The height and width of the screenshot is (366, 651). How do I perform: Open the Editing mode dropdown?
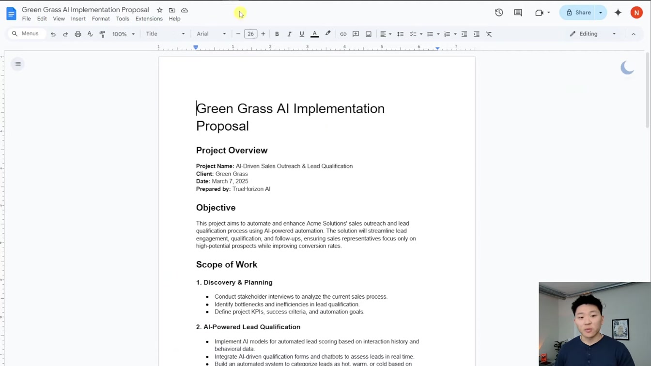(592, 34)
